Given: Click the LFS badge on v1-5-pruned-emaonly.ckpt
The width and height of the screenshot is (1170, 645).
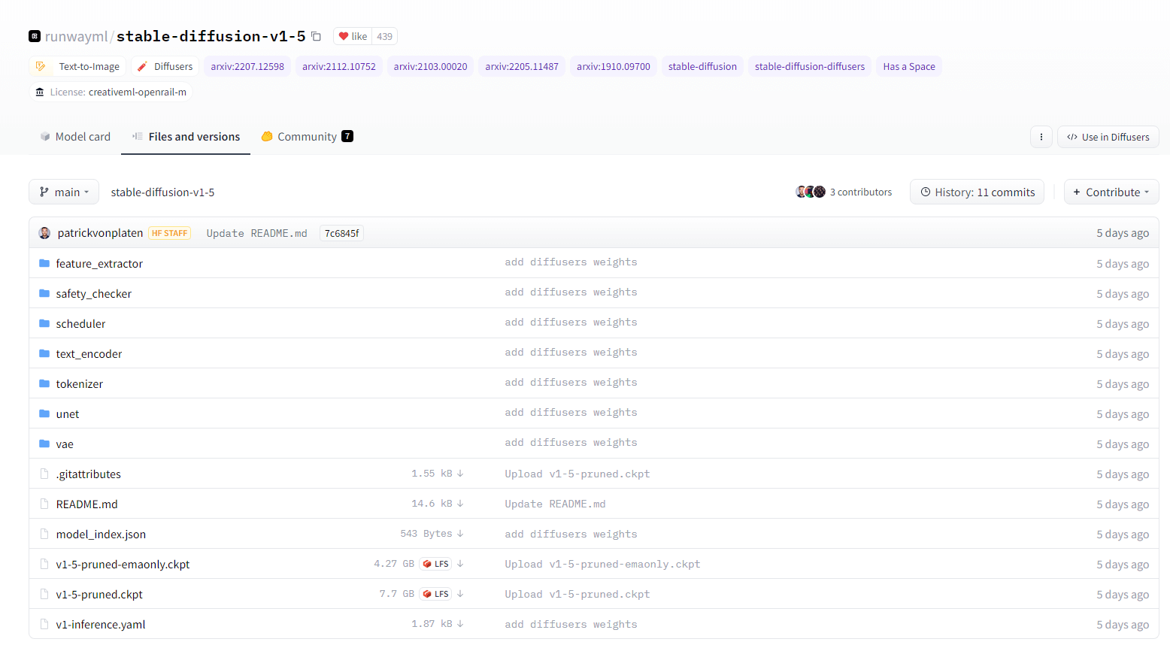Looking at the screenshot, I should click(x=436, y=564).
